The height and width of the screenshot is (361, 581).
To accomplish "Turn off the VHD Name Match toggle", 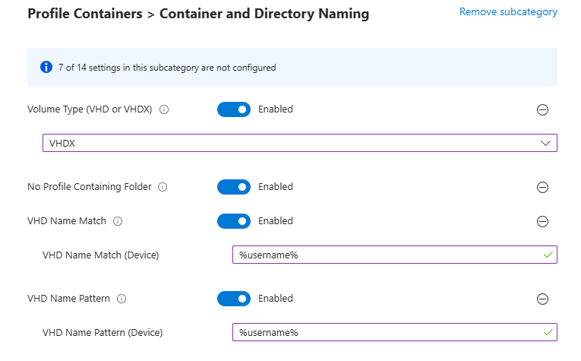I will [234, 221].
